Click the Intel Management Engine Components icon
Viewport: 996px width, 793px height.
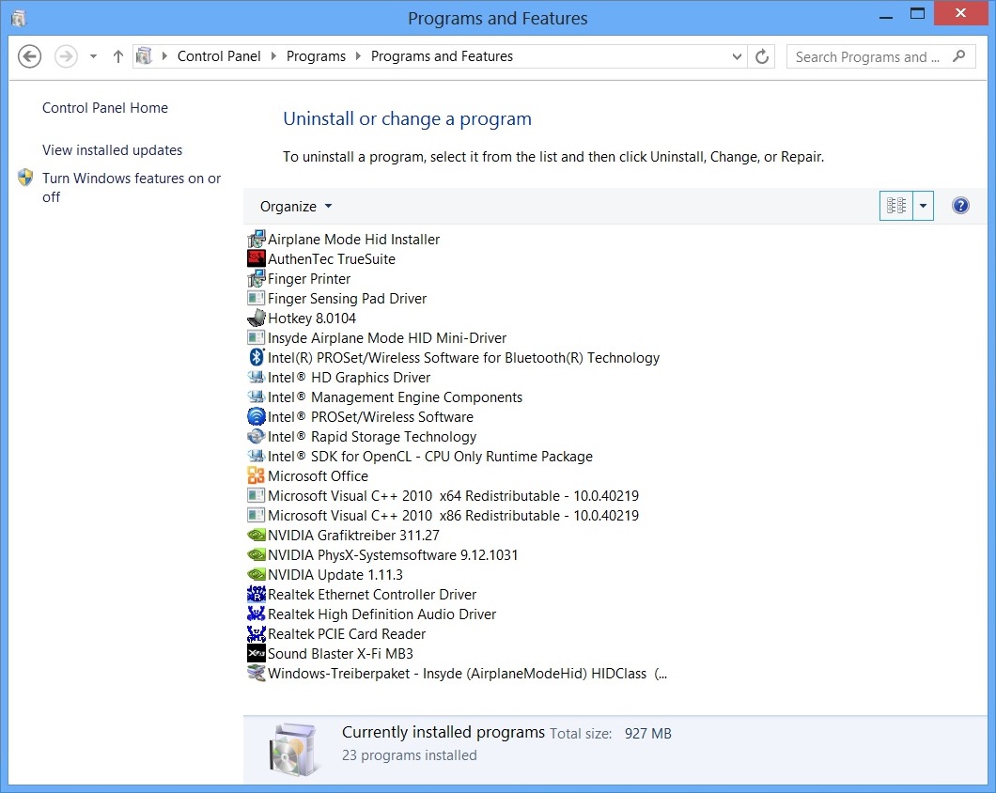256,396
